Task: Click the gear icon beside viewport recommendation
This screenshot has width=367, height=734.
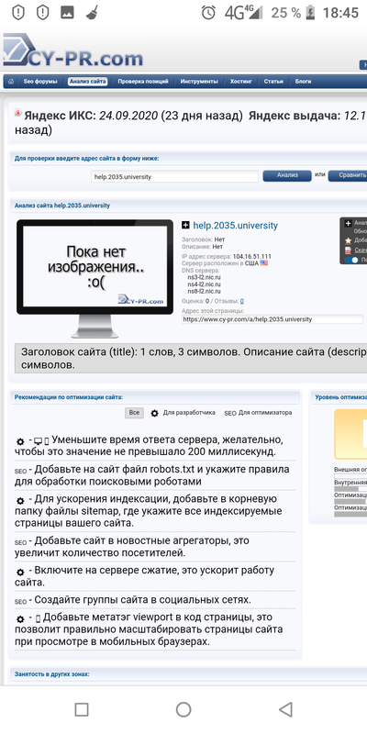Action: [x=20, y=618]
